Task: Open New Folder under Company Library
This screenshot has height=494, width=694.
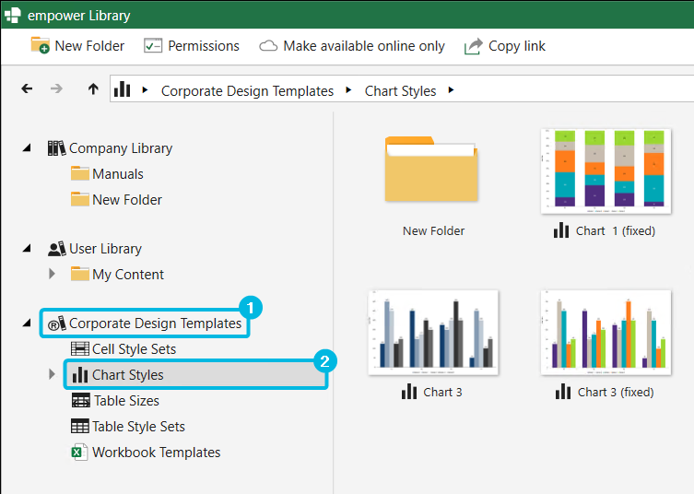Action: 127,200
